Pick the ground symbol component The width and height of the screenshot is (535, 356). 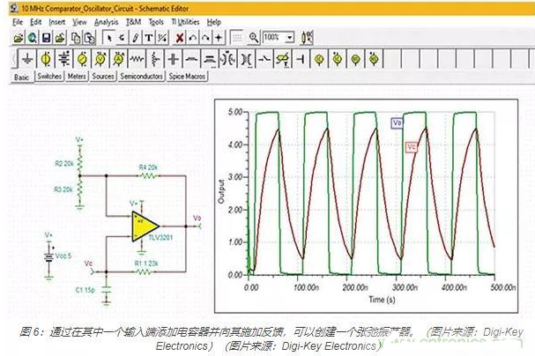[27, 59]
